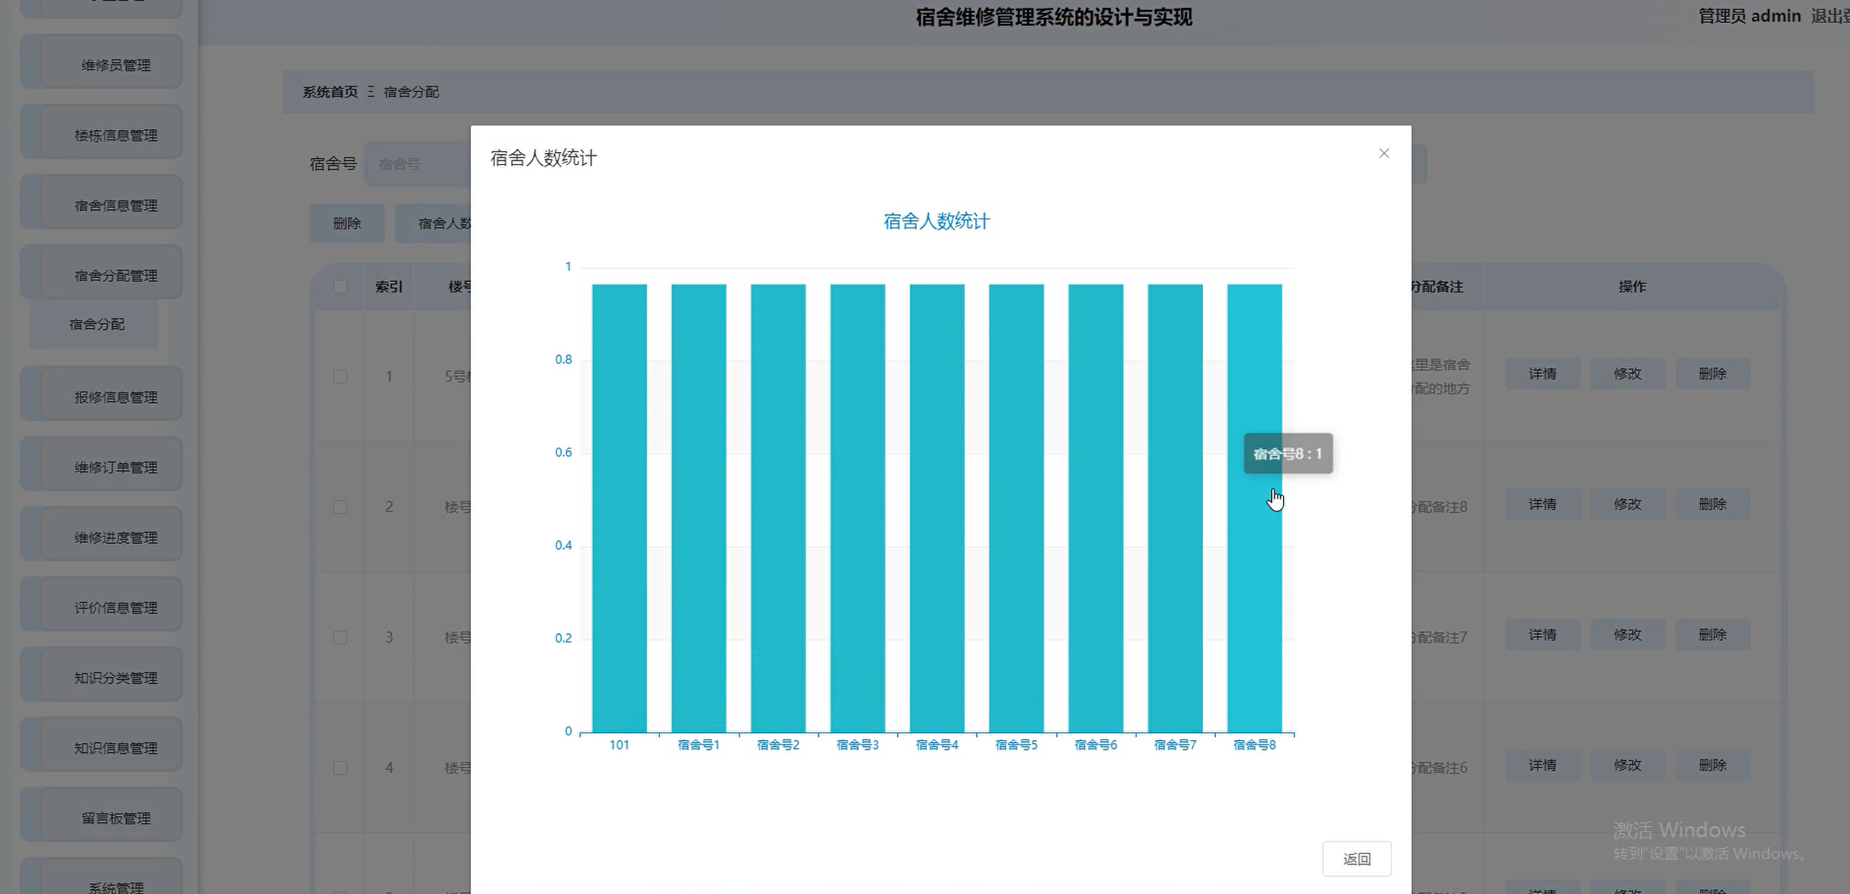Viewport: 1850px width, 894px height.
Task: Click the 返回 button in dialog
Action: pos(1357,859)
